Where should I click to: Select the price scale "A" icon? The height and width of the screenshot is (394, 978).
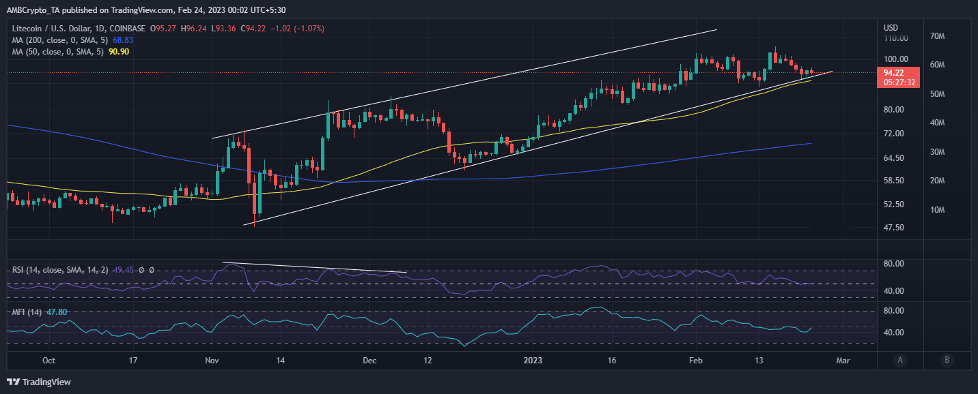tap(900, 359)
